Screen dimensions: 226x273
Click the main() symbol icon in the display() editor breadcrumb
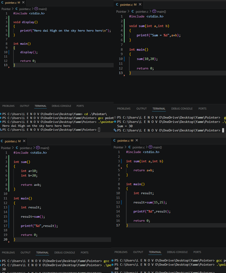click(x=36, y=9)
